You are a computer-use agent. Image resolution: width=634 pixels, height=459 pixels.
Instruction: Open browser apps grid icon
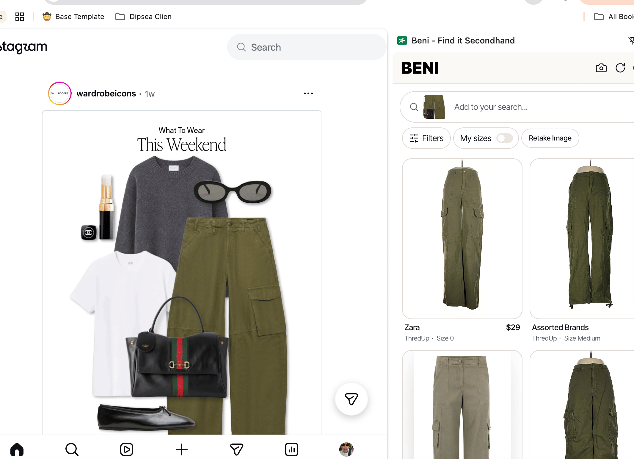20,17
